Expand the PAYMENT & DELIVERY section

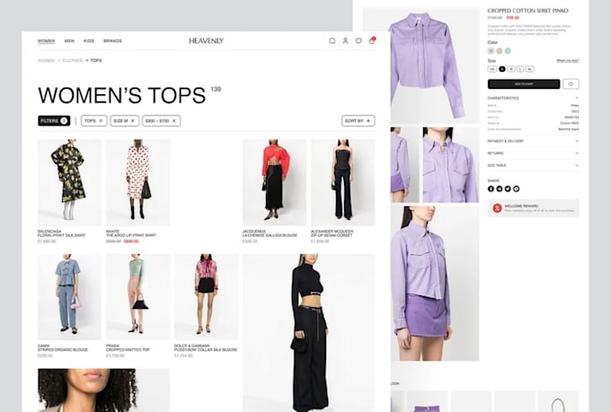click(533, 141)
